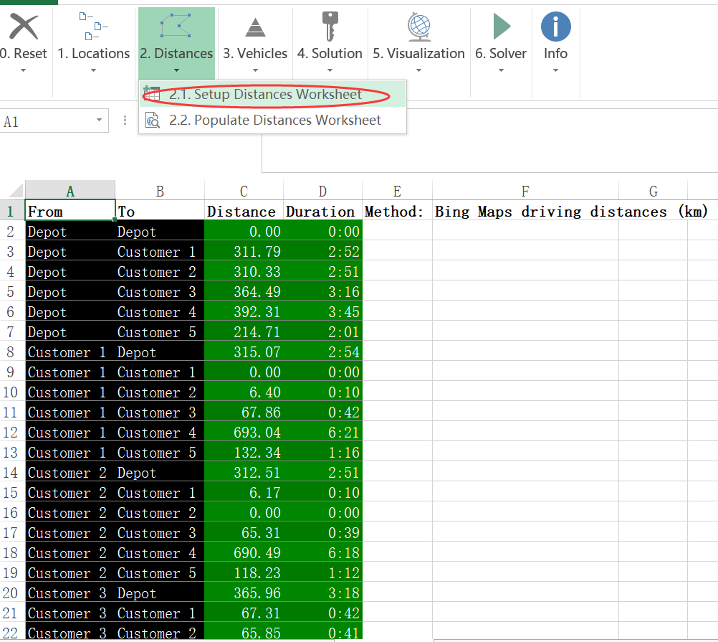Screen dimensions: 718x642
Task: Click the green Distance cell 693.04
Action: tap(244, 433)
